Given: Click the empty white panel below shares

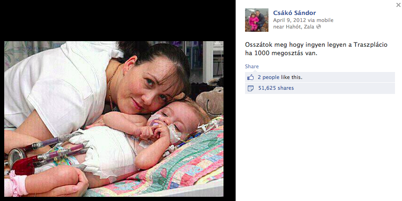Looking at the screenshot, I should tap(319, 147).
